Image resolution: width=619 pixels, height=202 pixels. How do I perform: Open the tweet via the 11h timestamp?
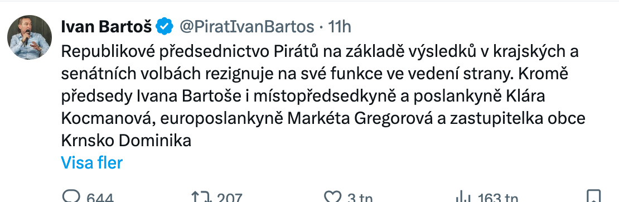pyautogui.click(x=340, y=27)
